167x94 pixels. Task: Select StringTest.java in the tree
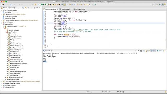click(x=15, y=68)
